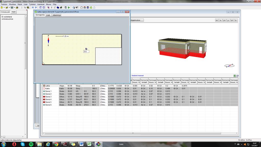Open the Asetukset menu
Image resolution: width=261 pixels, height=147 pixels.
pyautogui.click(x=41, y=4)
